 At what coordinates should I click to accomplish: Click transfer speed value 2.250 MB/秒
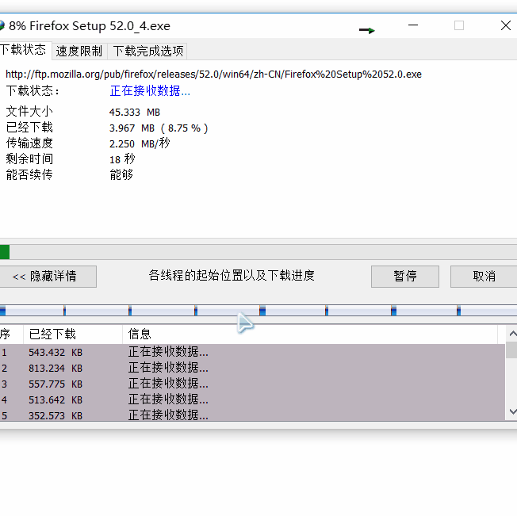[x=140, y=143]
